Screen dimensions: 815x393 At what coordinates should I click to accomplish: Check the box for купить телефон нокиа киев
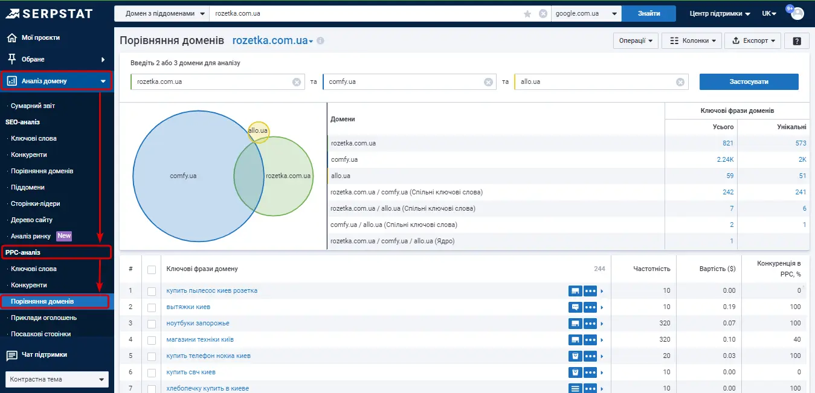[152, 357]
